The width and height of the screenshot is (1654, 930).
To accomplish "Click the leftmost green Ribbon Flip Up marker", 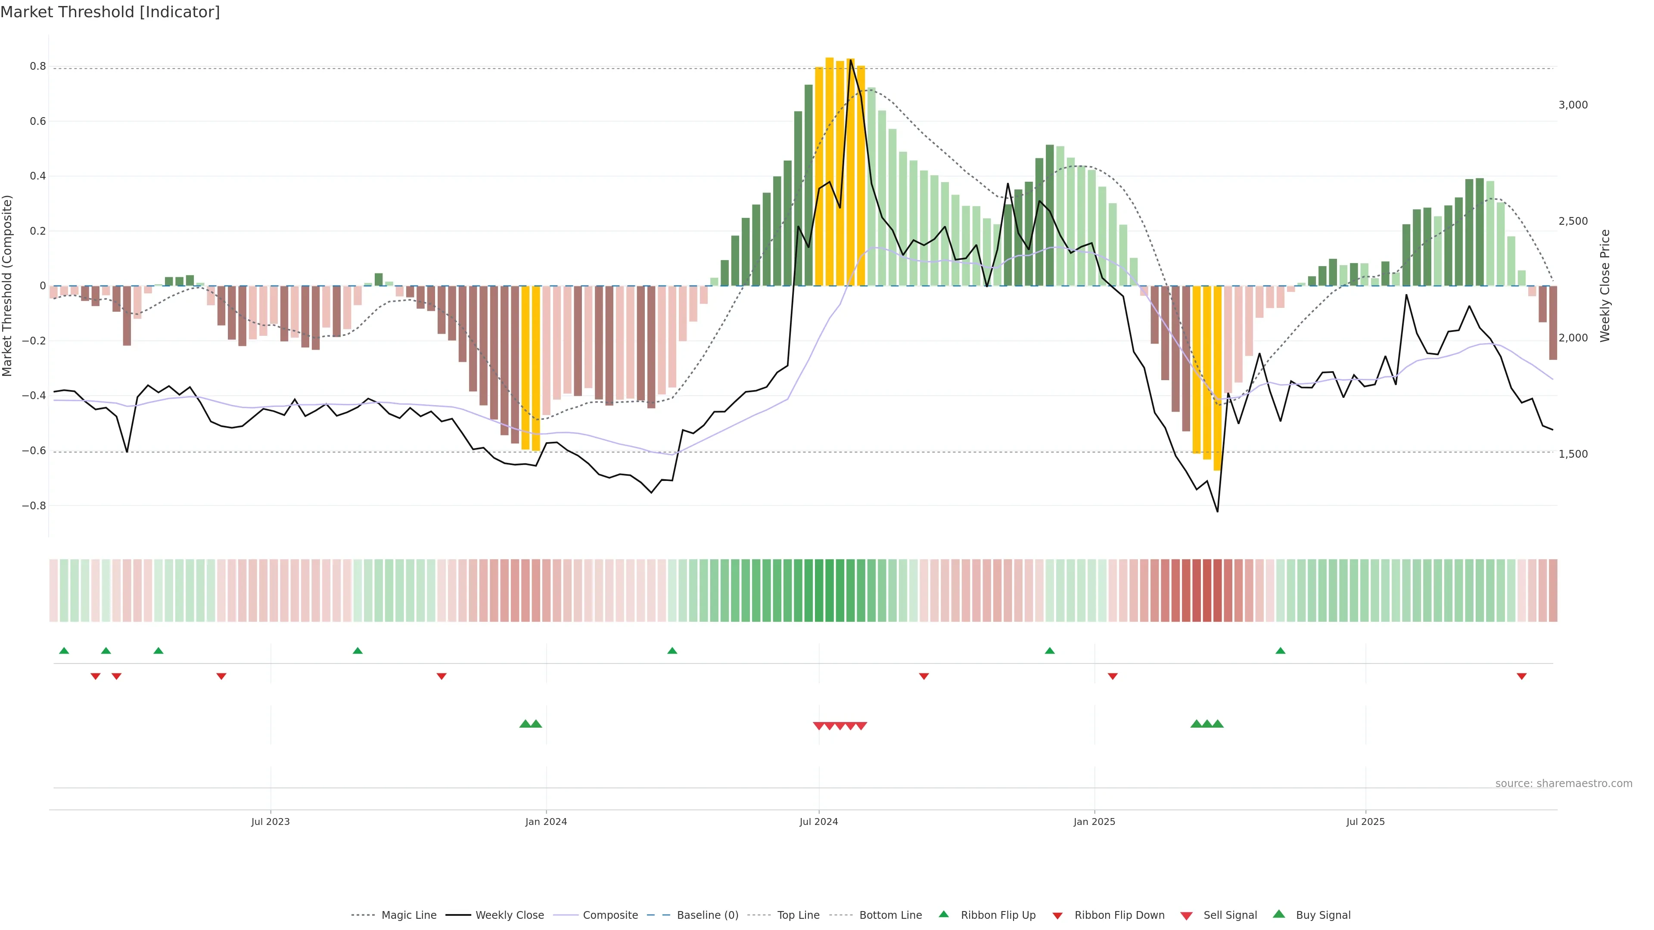I will click(64, 651).
